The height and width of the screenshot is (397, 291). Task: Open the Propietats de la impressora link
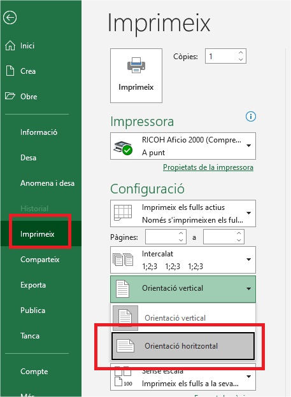coord(208,167)
